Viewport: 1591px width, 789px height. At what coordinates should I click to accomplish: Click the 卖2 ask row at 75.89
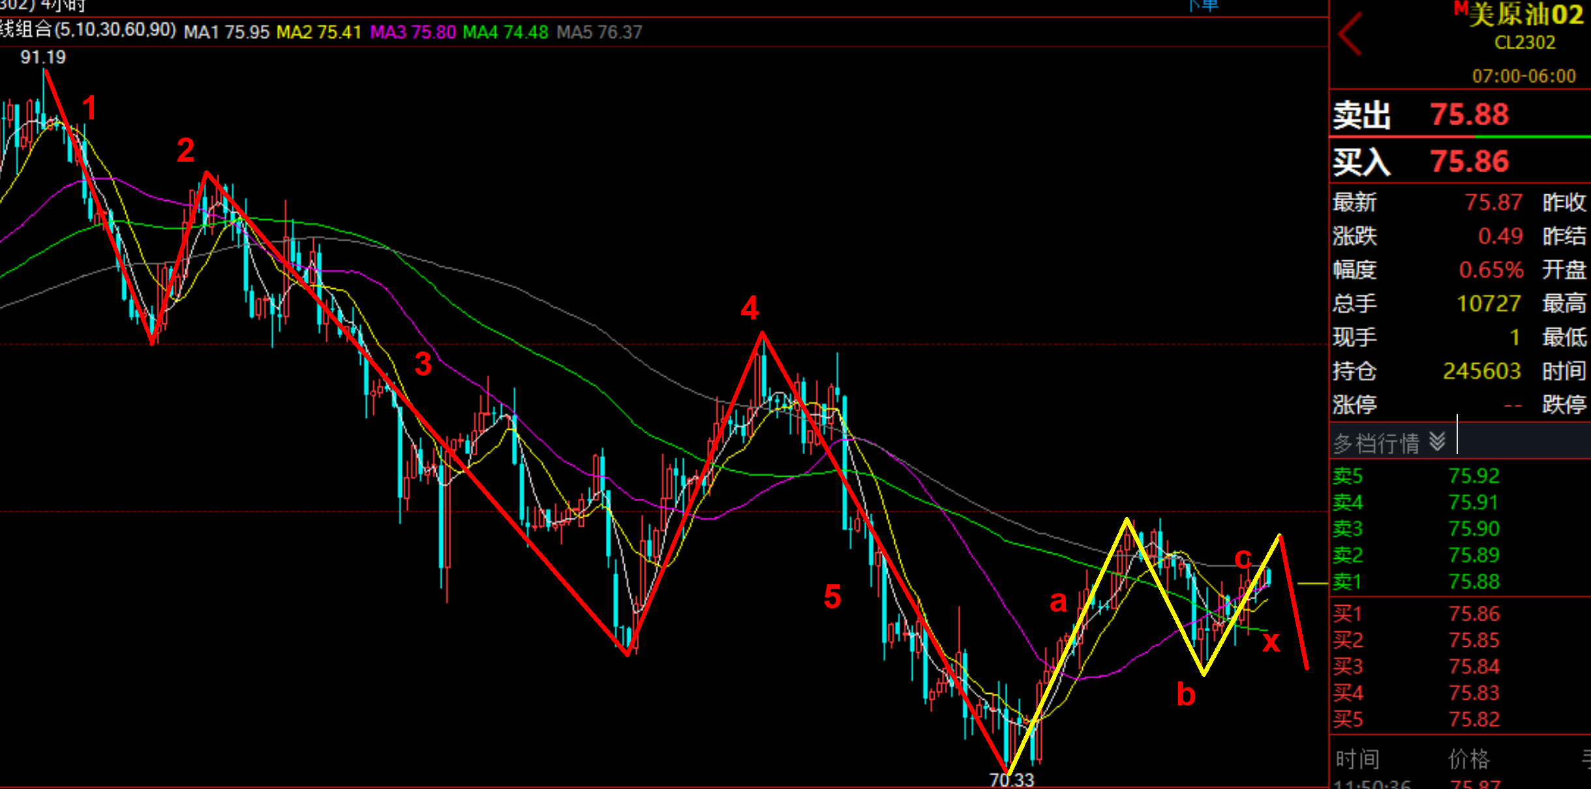[x=1416, y=556]
